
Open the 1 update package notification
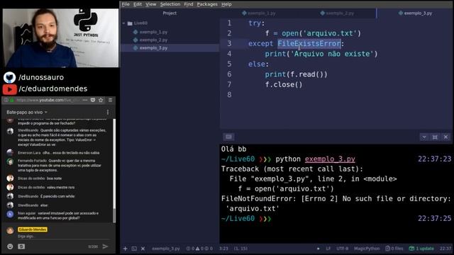tap(421, 249)
